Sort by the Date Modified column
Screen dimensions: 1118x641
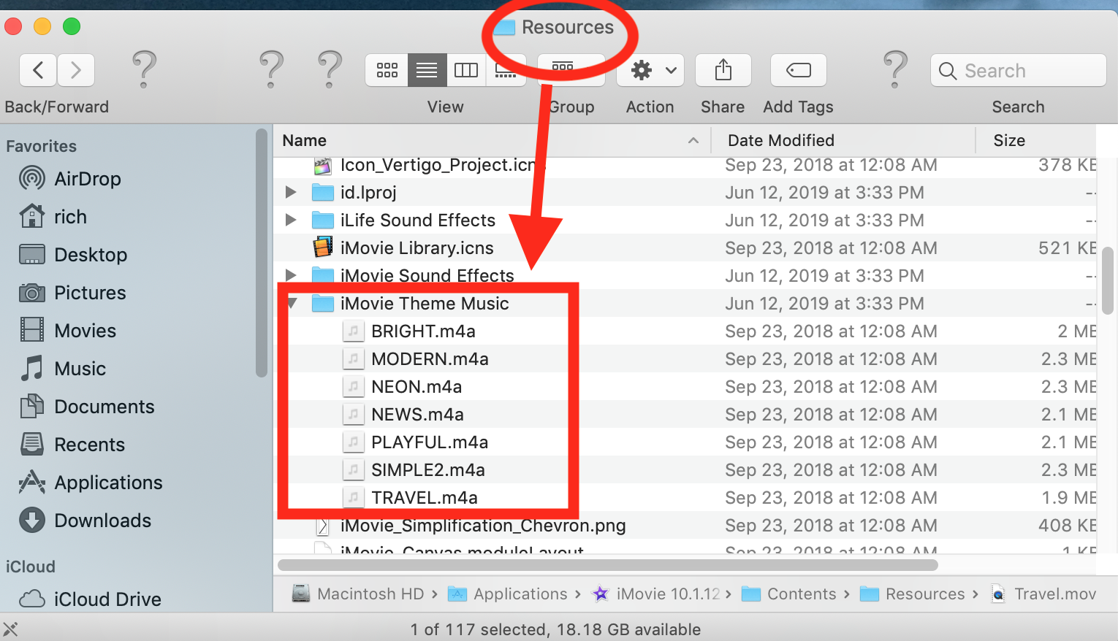(843, 141)
